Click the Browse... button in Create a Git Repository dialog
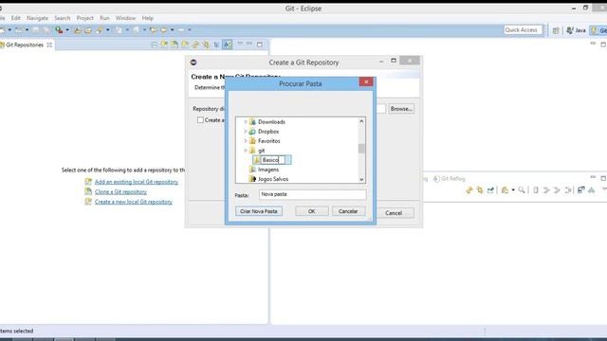The height and width of the screenshot is (341, 607). pos(401,109)
